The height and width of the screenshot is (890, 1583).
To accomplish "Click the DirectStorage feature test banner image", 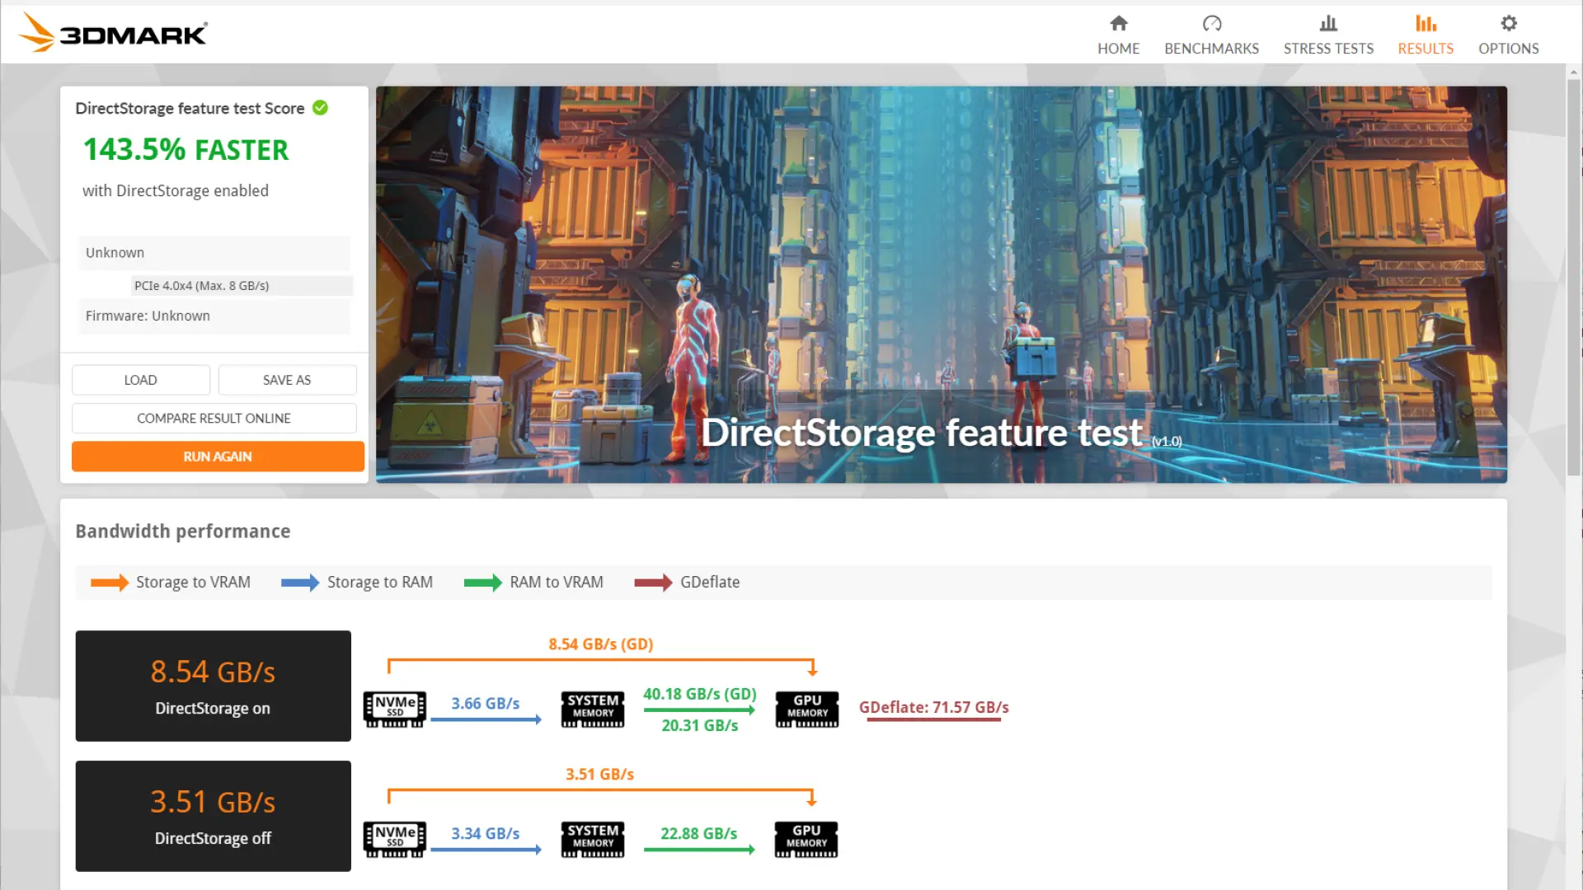I will click(x=941, y=284).
